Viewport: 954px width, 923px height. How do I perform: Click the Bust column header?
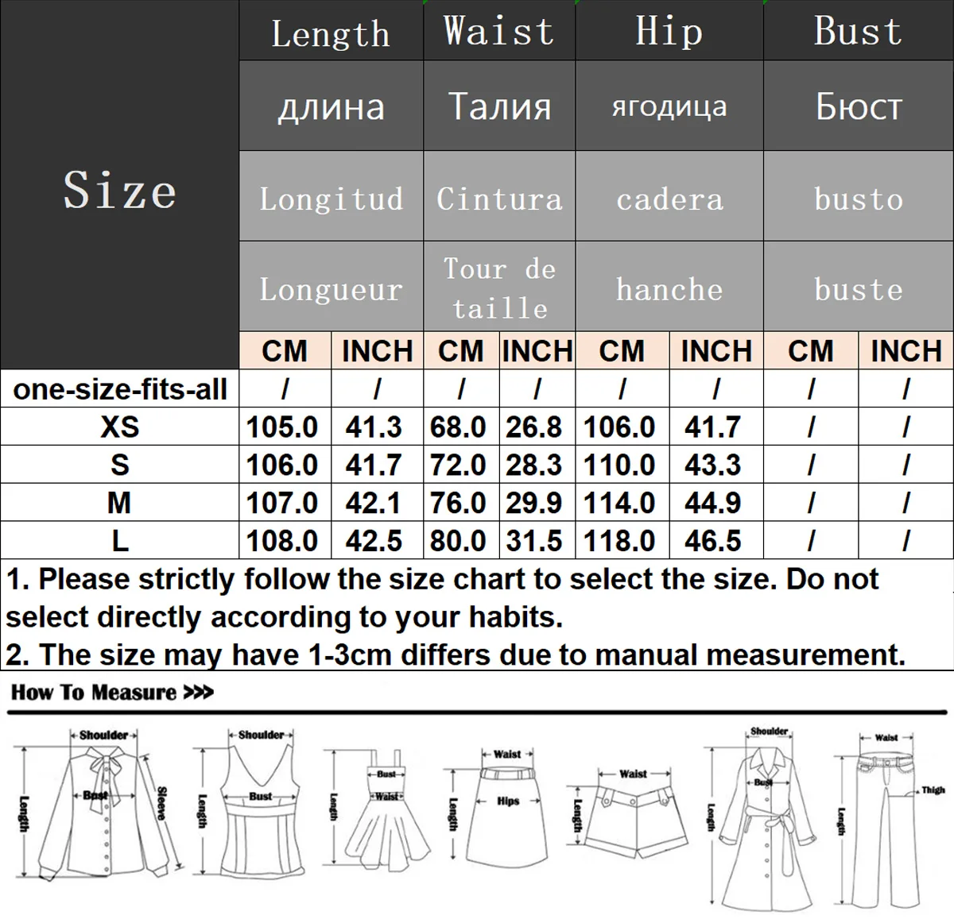coord(859,32)
